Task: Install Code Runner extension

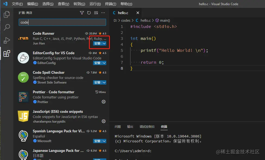Action: click(x=97, y=43)
